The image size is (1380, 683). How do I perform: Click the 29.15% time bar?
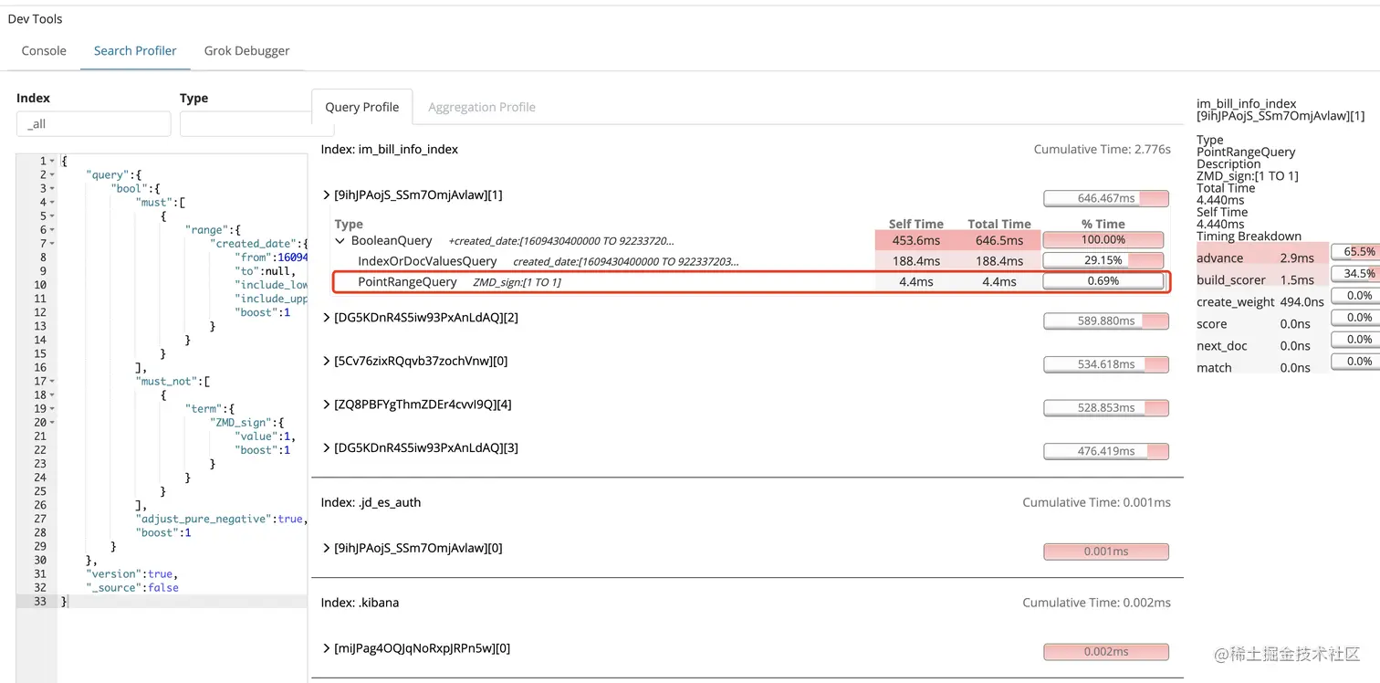click(x=1103, y=260)
